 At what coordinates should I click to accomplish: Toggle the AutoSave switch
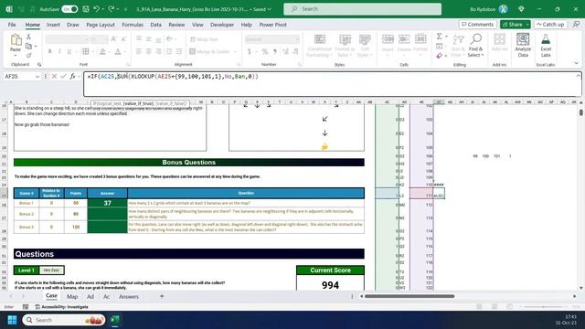point(69,9)
